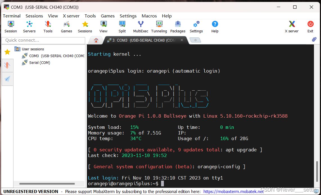Screen dimensions: 321x195
Task: Click the terminal prompt orangepi@orangepi5plus
Action: pos(123,183)
